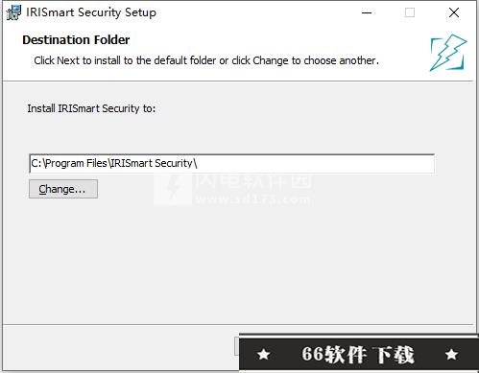Image resolution: width=479 pixels, height=373 pixels.
Task: Click the right star on the black banner
Action: pyautogui.click(x=451, y=354)
